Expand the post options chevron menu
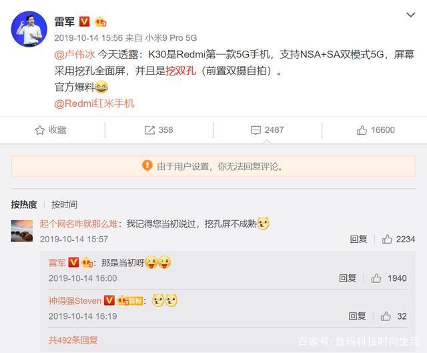 [x=411, y=15]
